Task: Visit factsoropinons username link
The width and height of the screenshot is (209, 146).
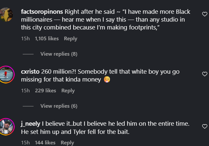Action: 42,12
